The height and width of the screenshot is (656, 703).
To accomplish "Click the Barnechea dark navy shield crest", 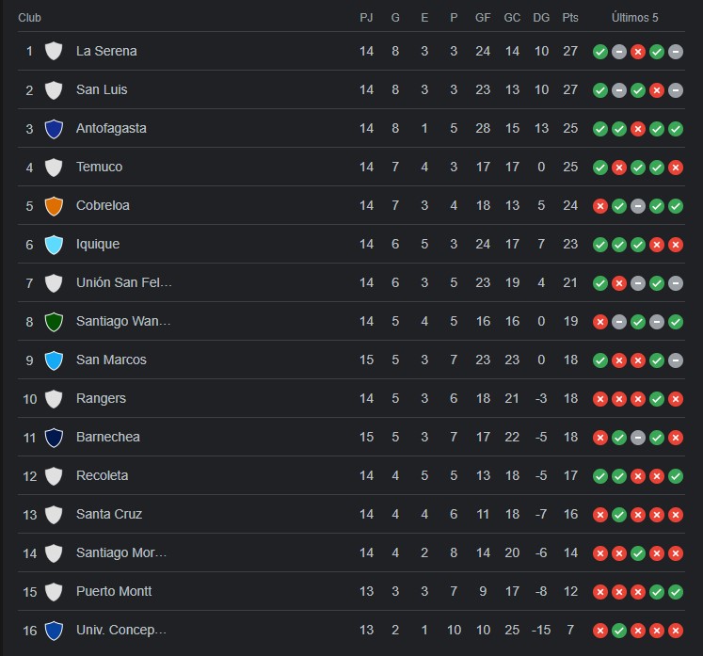I will coord(54,438).
